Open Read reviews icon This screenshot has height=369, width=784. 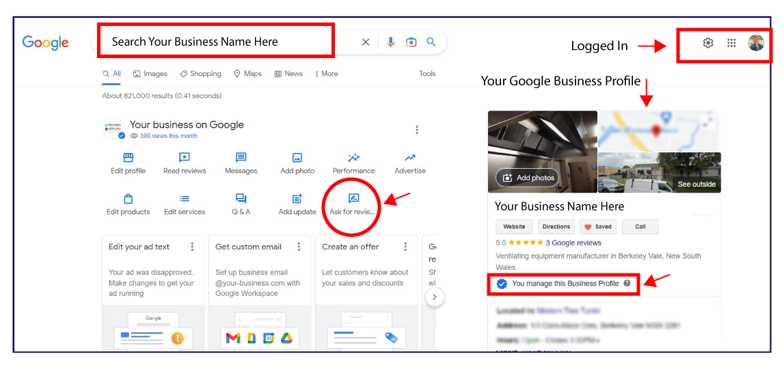(185, 158)
